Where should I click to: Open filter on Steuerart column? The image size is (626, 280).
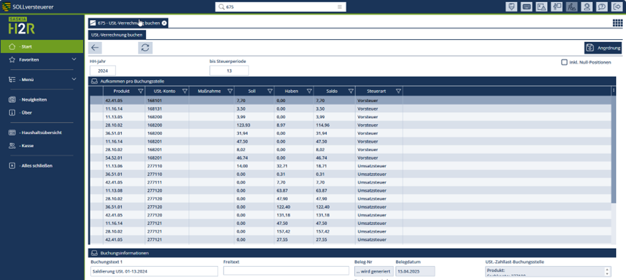click(399, 91)
